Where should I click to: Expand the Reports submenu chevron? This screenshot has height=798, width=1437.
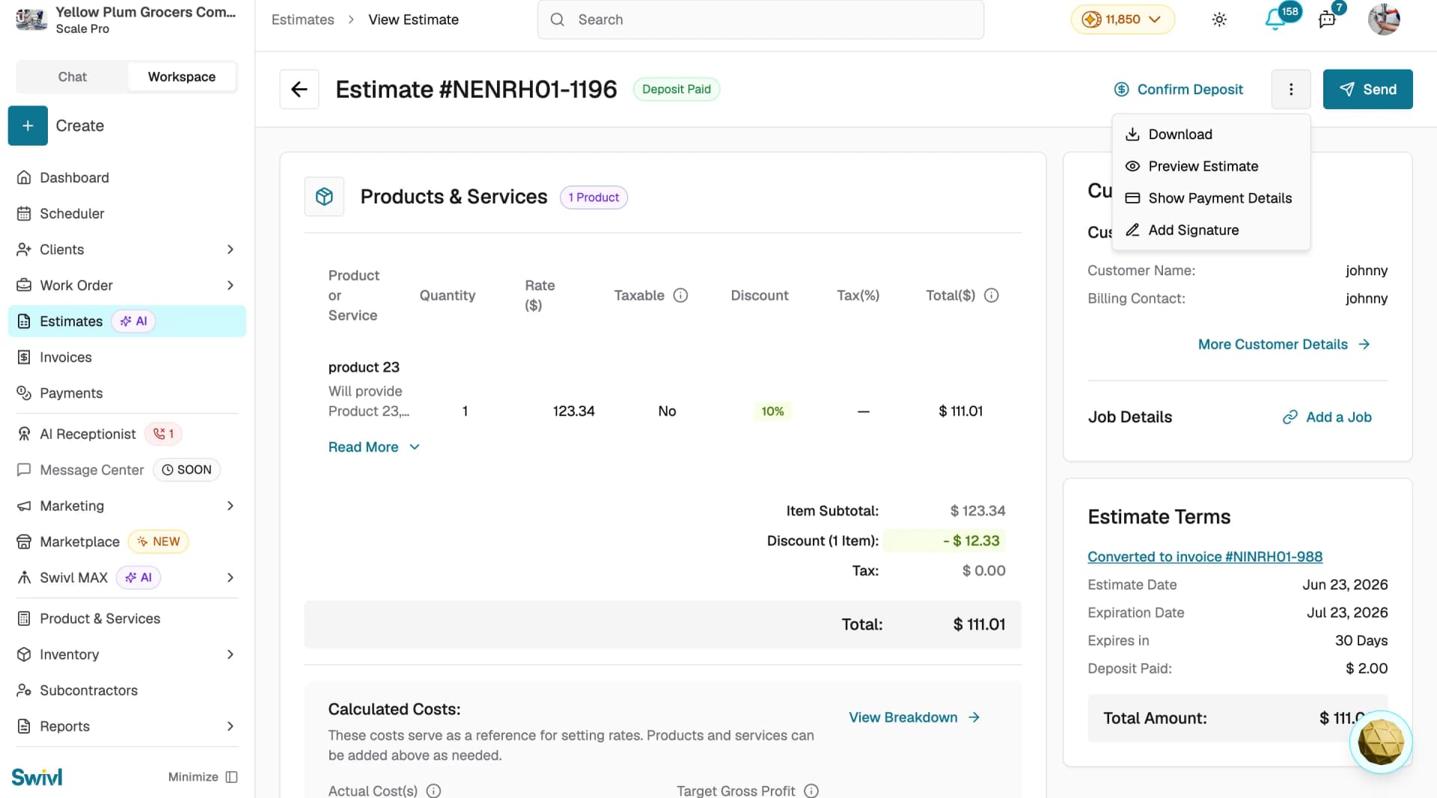pos(230,726)
